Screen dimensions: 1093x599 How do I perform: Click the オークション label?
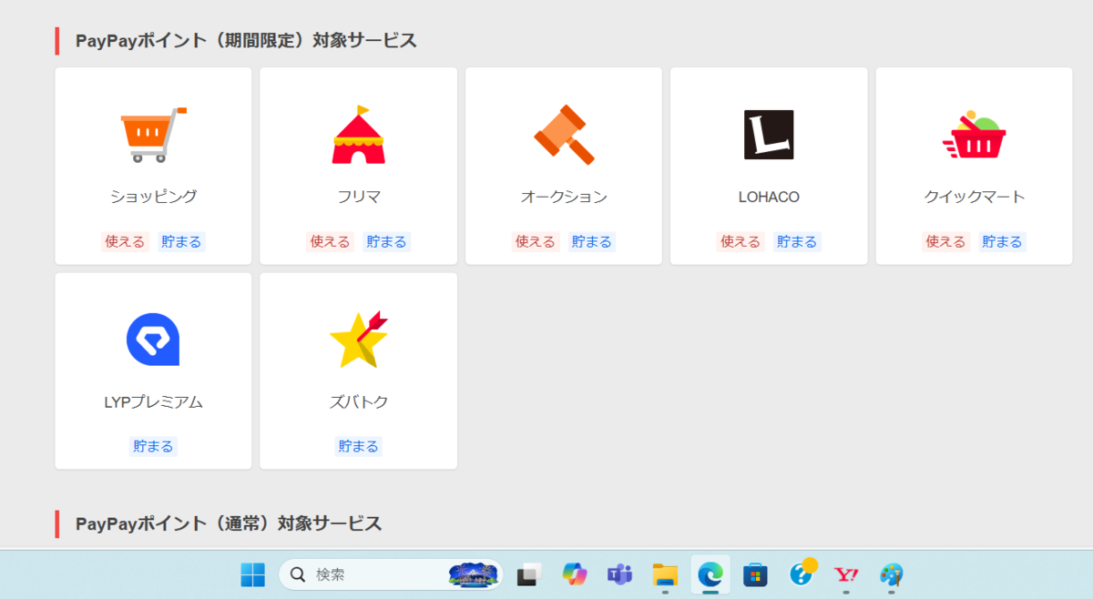[564, 197]
